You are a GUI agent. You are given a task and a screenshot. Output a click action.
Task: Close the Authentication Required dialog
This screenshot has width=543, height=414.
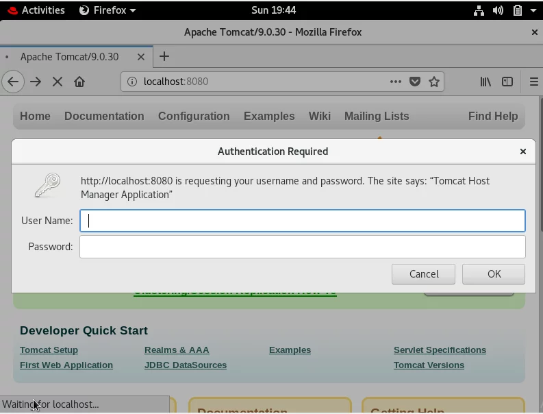(x=523, y=151)
